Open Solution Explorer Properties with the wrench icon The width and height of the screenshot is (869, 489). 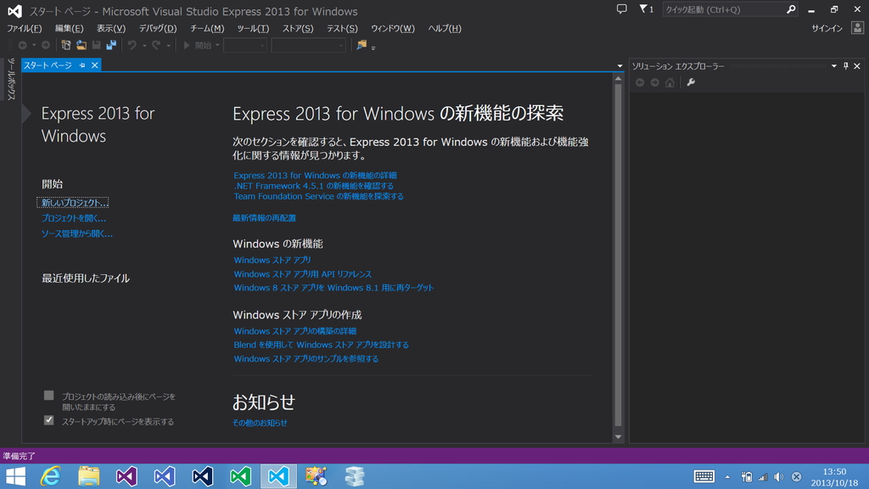tap(691, 82)
